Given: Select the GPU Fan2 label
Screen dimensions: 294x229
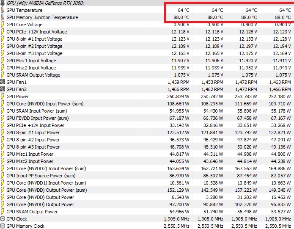Looking at the screenshot, I should [x=16, y=89].
